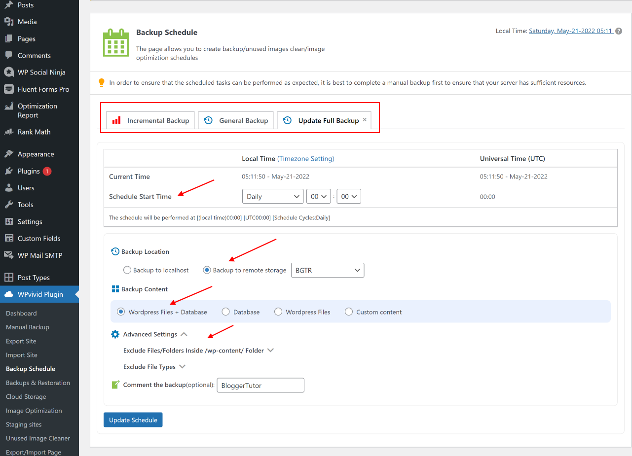
Task: Click the Settings sliders icon
Action: [9, 221]
